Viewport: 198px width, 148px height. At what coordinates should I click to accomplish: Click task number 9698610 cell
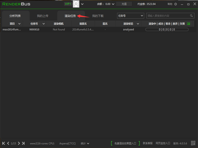tap(34, 30)
